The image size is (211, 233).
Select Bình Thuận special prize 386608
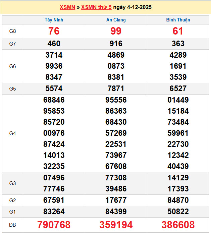point(178,225)
